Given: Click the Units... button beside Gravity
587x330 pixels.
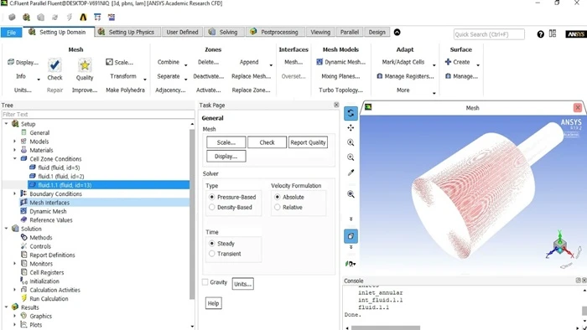Looking at the screenshot, I should (x=242, y=284).
